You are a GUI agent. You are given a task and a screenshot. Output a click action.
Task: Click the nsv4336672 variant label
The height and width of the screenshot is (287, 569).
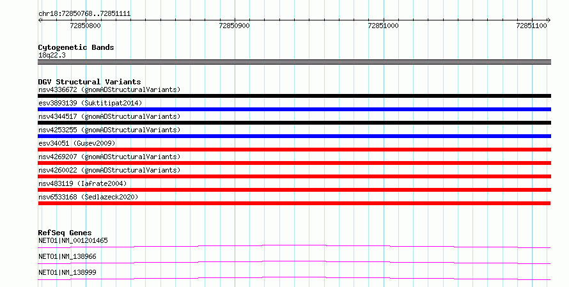pos(109,89)
